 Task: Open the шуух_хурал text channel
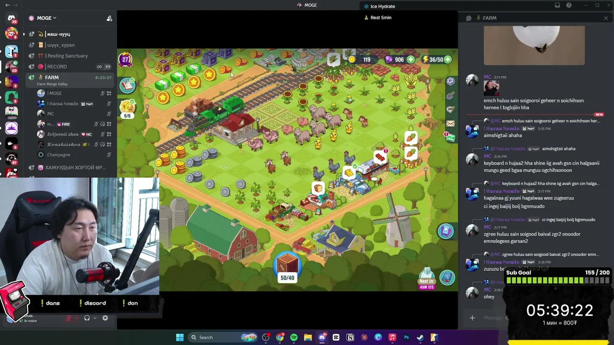70,45
